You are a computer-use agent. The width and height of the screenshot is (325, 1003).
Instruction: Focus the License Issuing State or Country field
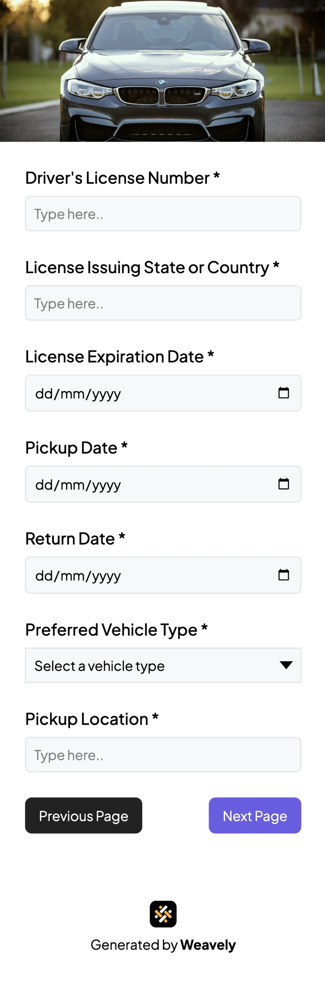(x=163, y=303)
